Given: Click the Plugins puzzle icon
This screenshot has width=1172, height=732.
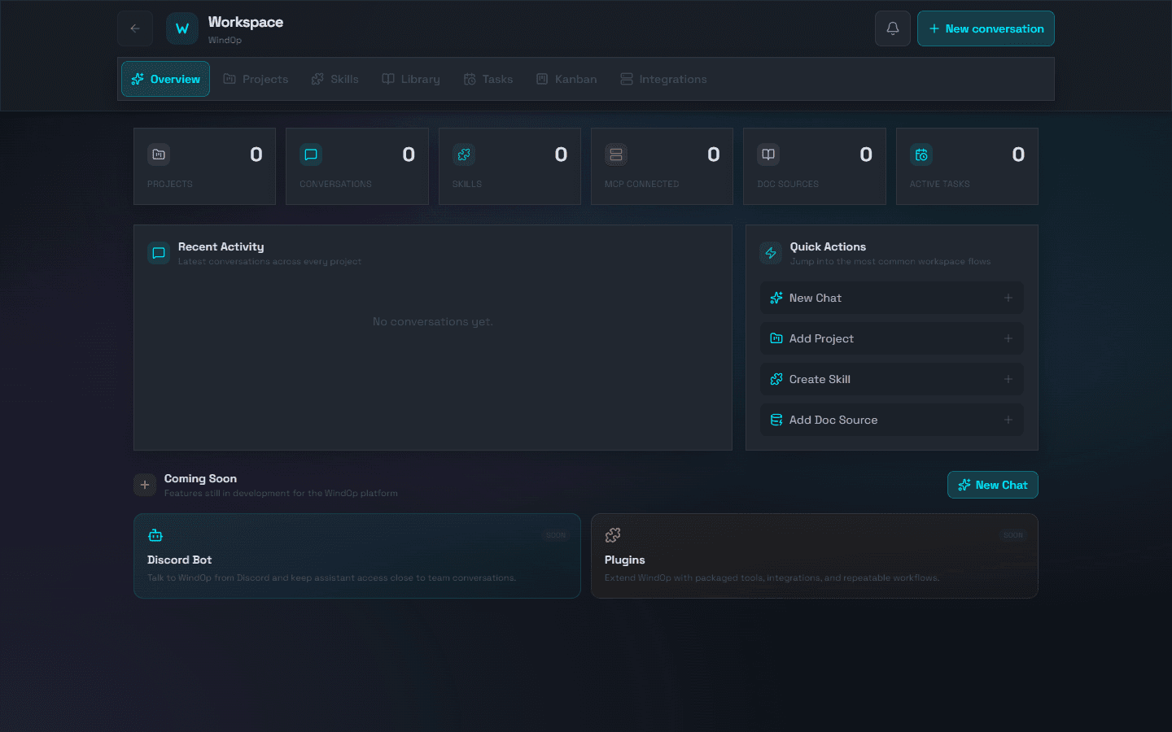Looking at the screenshot, I should pos(613,535).
